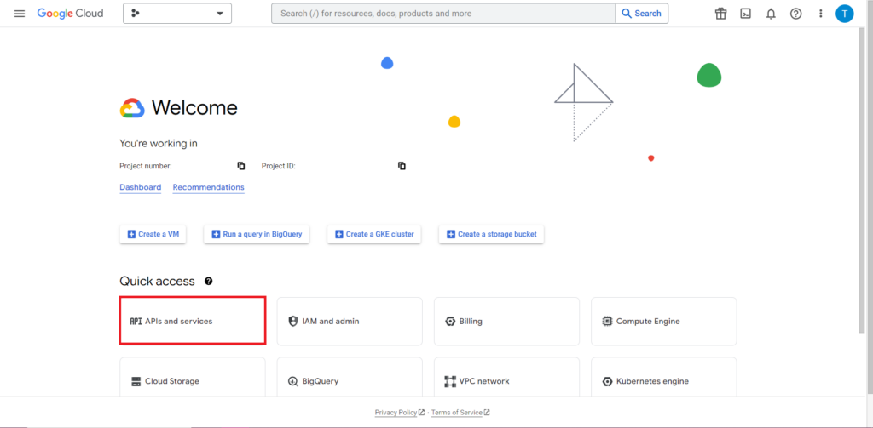Open the Dashboard link
Screen dimensions: 873x428
point(140,187)
